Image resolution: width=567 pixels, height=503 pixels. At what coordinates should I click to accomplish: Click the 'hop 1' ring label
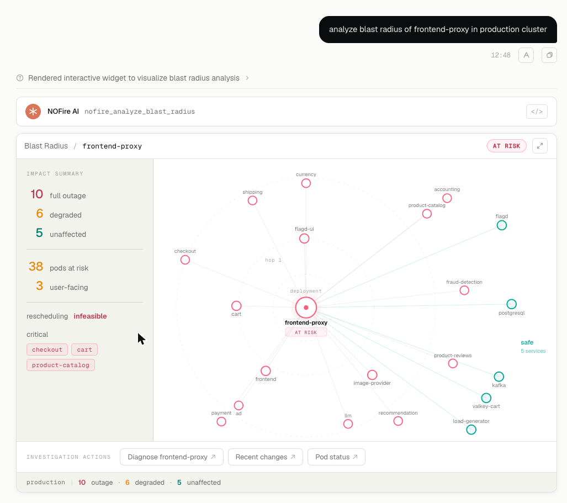[273, 260]
